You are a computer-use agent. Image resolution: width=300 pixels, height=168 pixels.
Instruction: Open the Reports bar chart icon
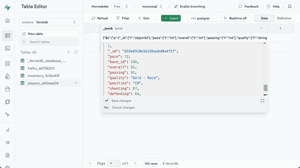8,130
